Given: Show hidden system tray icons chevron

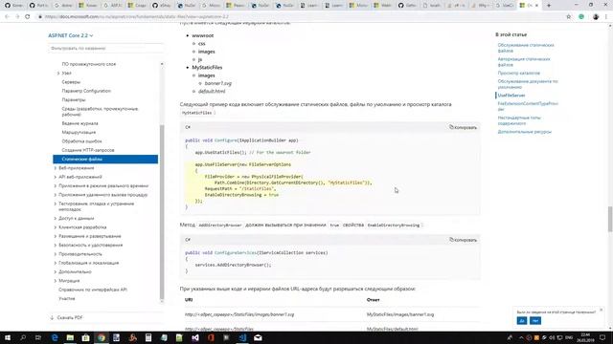Looking at the screenshot, I should 521,337.
